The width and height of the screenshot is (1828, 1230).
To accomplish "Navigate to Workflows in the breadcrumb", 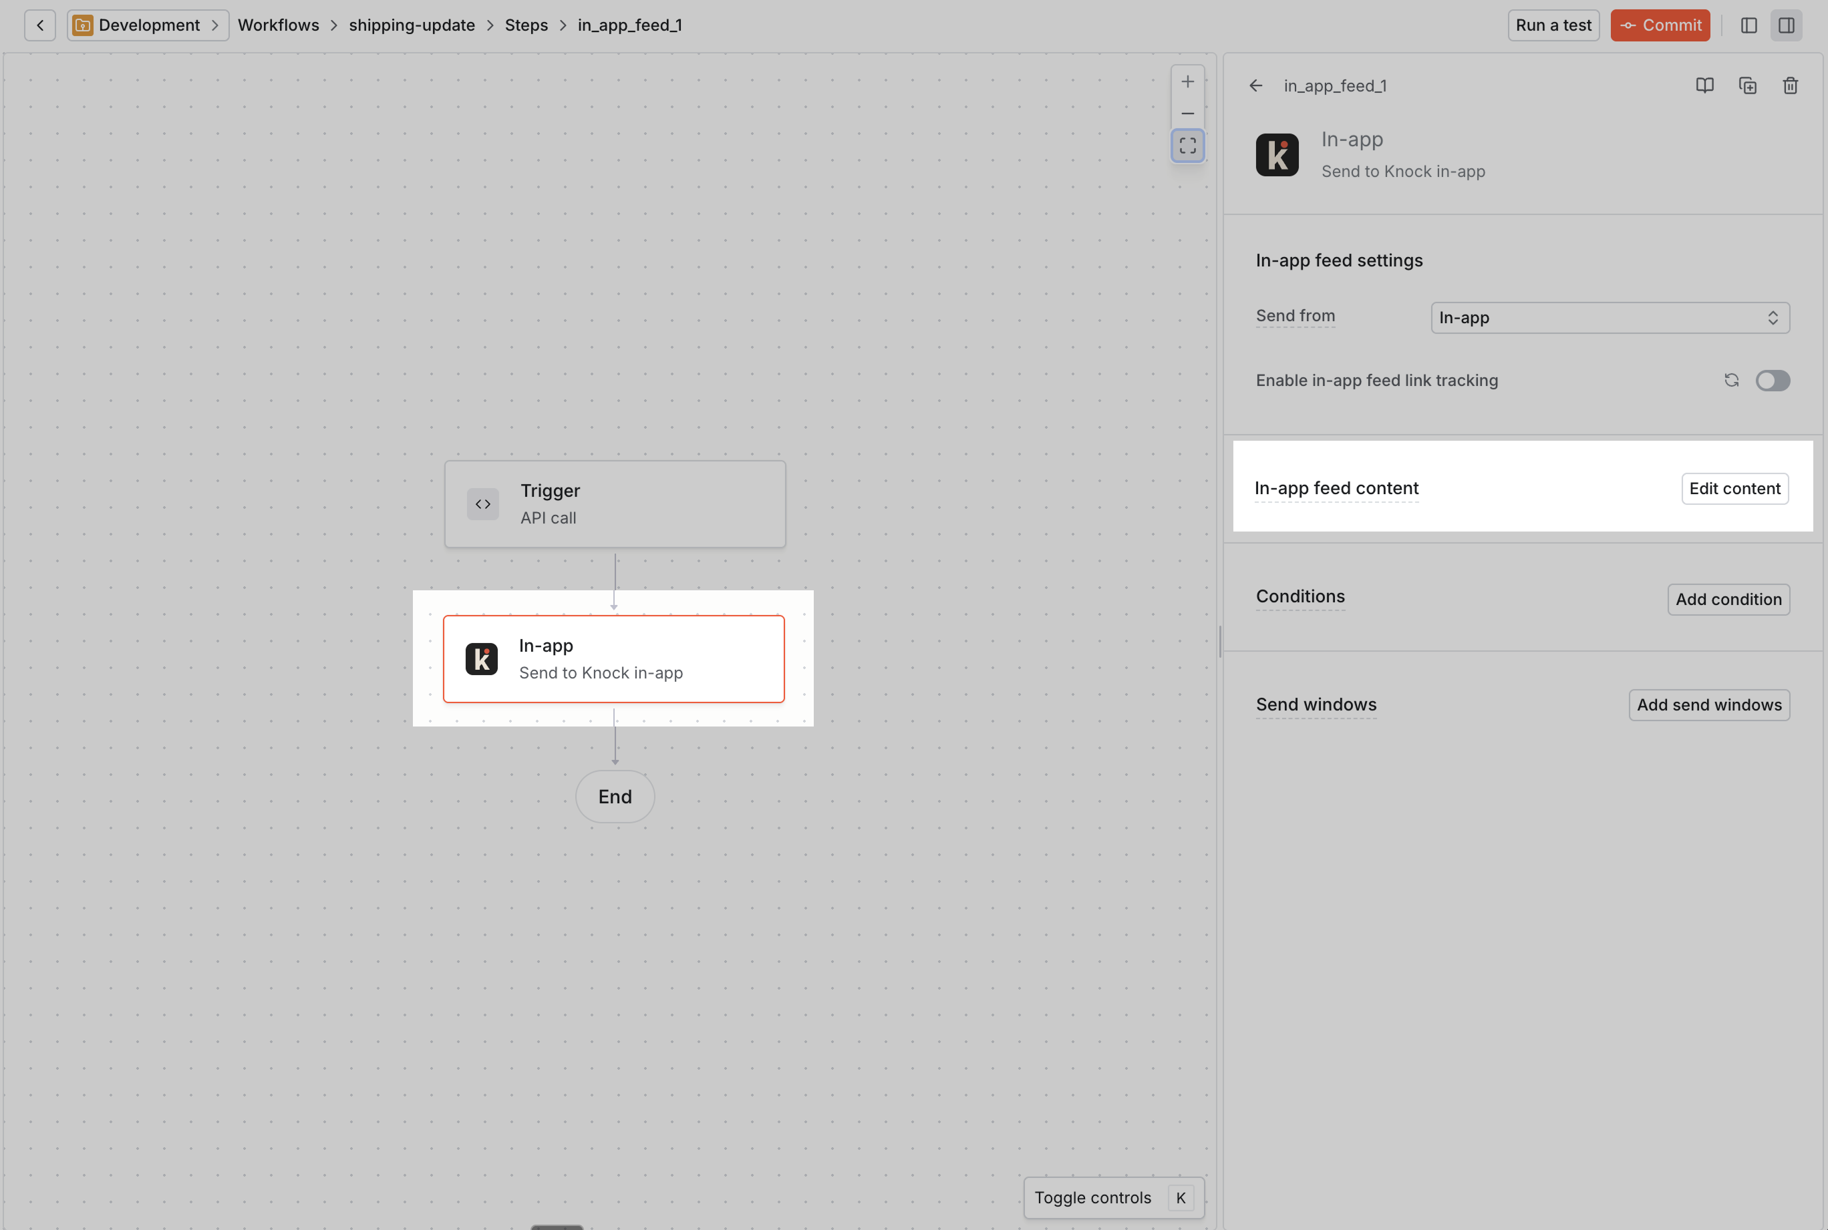I will point(279,24).
